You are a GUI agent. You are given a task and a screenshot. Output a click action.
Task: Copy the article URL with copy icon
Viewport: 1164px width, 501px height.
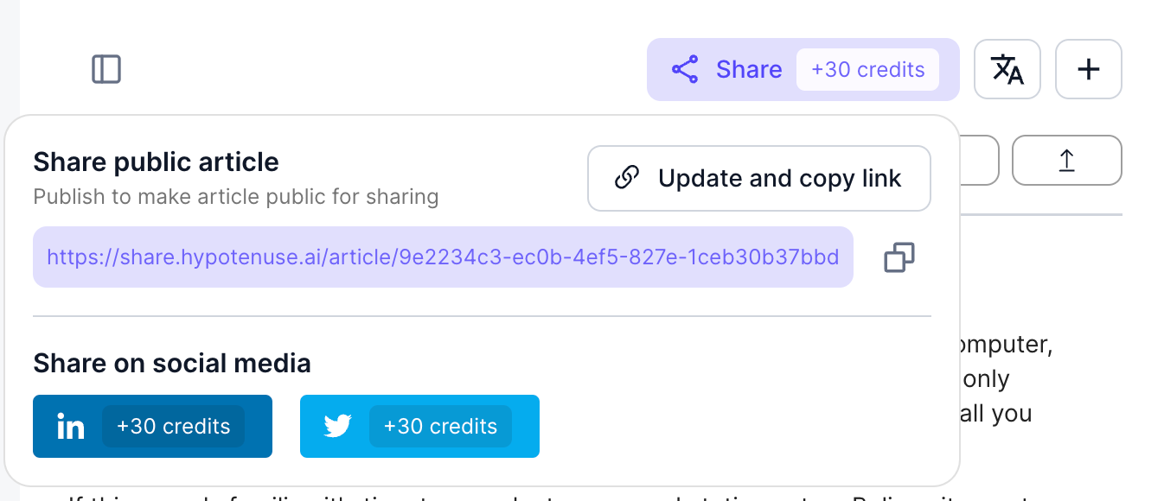click(899, 257)
